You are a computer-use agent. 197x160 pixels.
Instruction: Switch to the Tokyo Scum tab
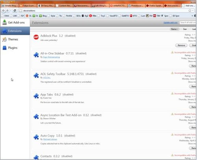point(28,6)
